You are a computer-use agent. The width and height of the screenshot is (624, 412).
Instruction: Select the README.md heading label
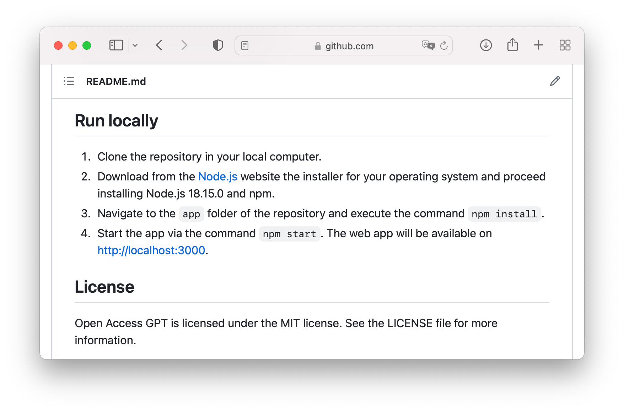[116, 81]
